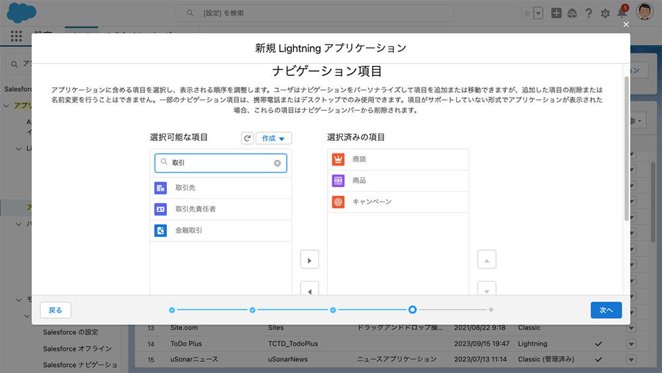Click into the 取引 search field

tap(221, 163)
